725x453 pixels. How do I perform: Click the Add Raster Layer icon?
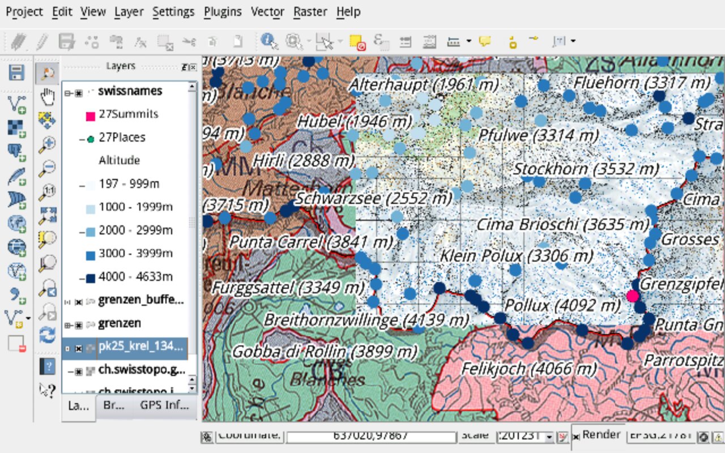[x=17, y=128]
